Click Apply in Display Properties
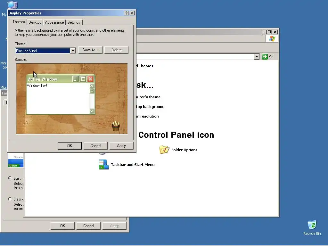328x246 pixels. point(121,146)
